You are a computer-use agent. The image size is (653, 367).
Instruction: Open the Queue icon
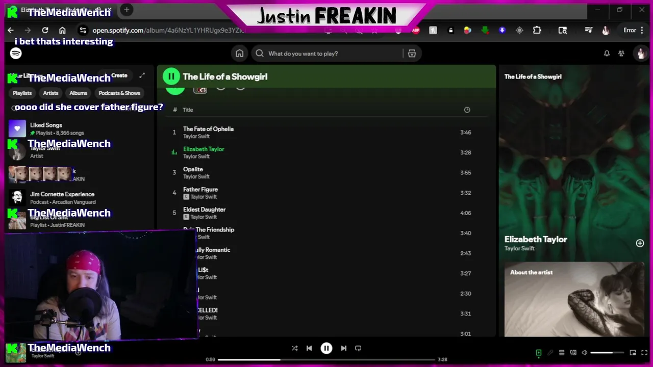(x=562, y=353)
